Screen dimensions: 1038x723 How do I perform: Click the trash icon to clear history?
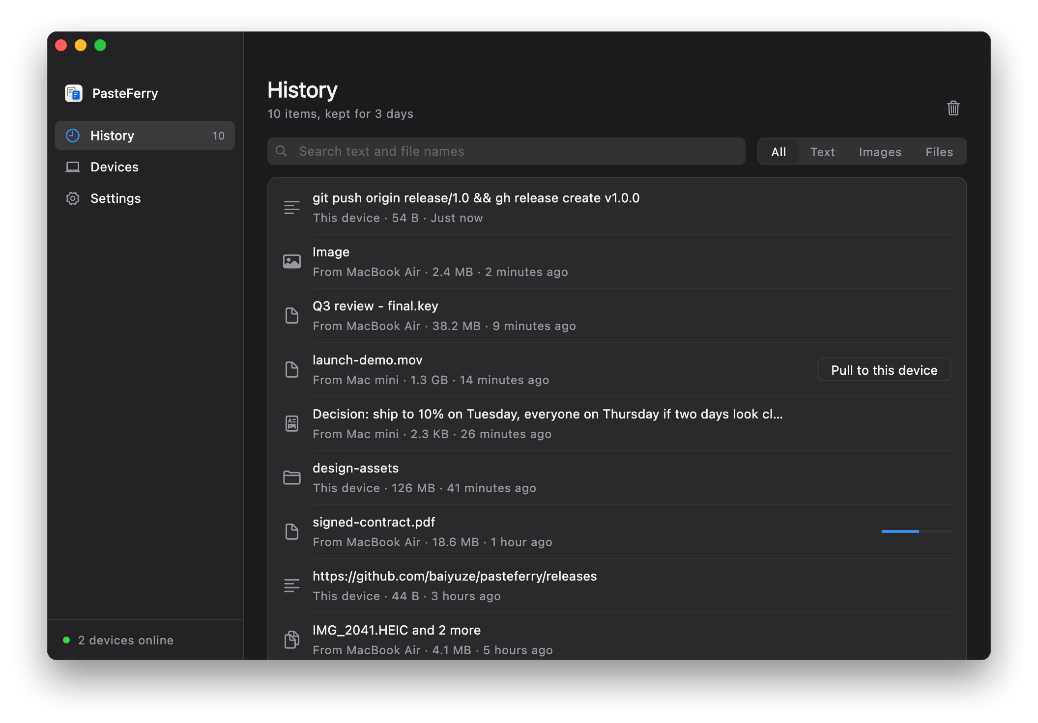coord(953,108)
